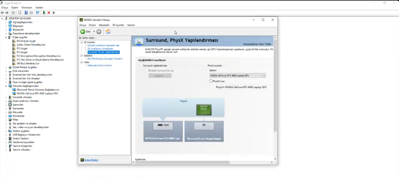The image size is (399, 180).
Task: Collapse the Geliştirici tree node
Action: tap(82, 56)
